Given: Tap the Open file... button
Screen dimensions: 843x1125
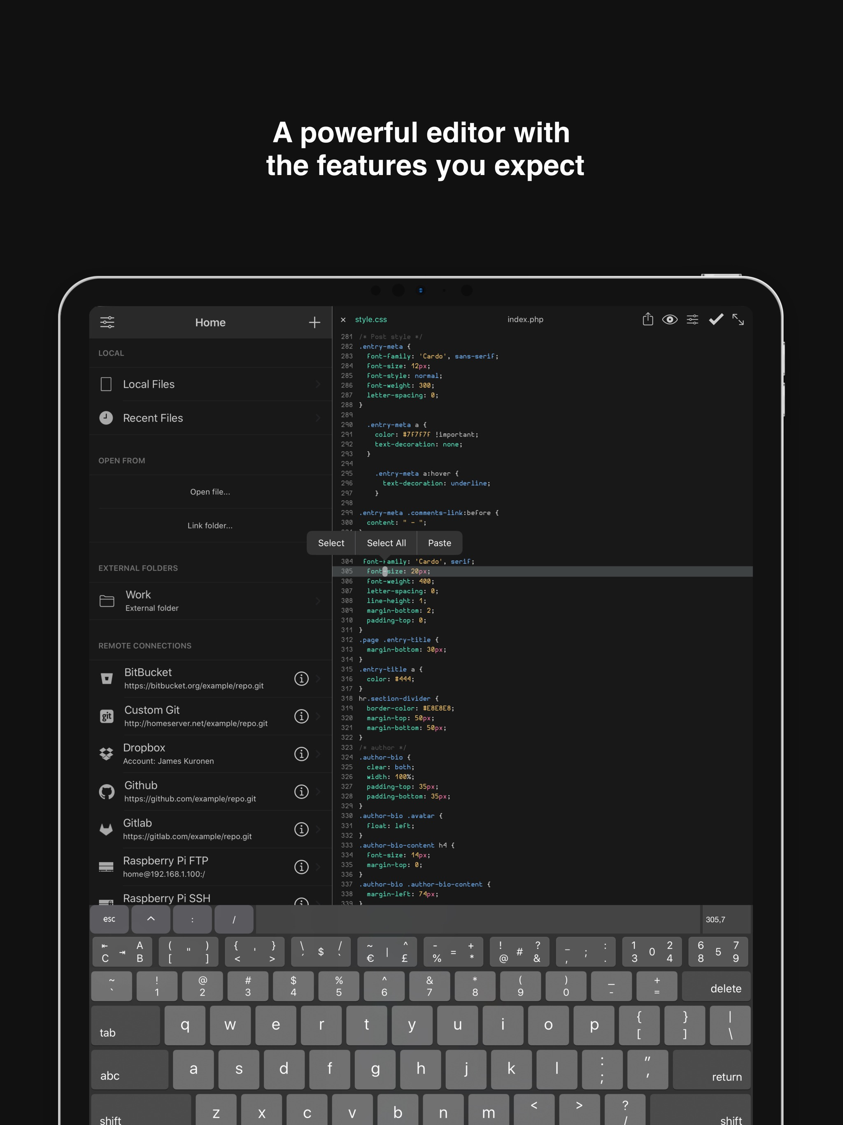Looking at the screenshot, I should [x=210, y=492].
